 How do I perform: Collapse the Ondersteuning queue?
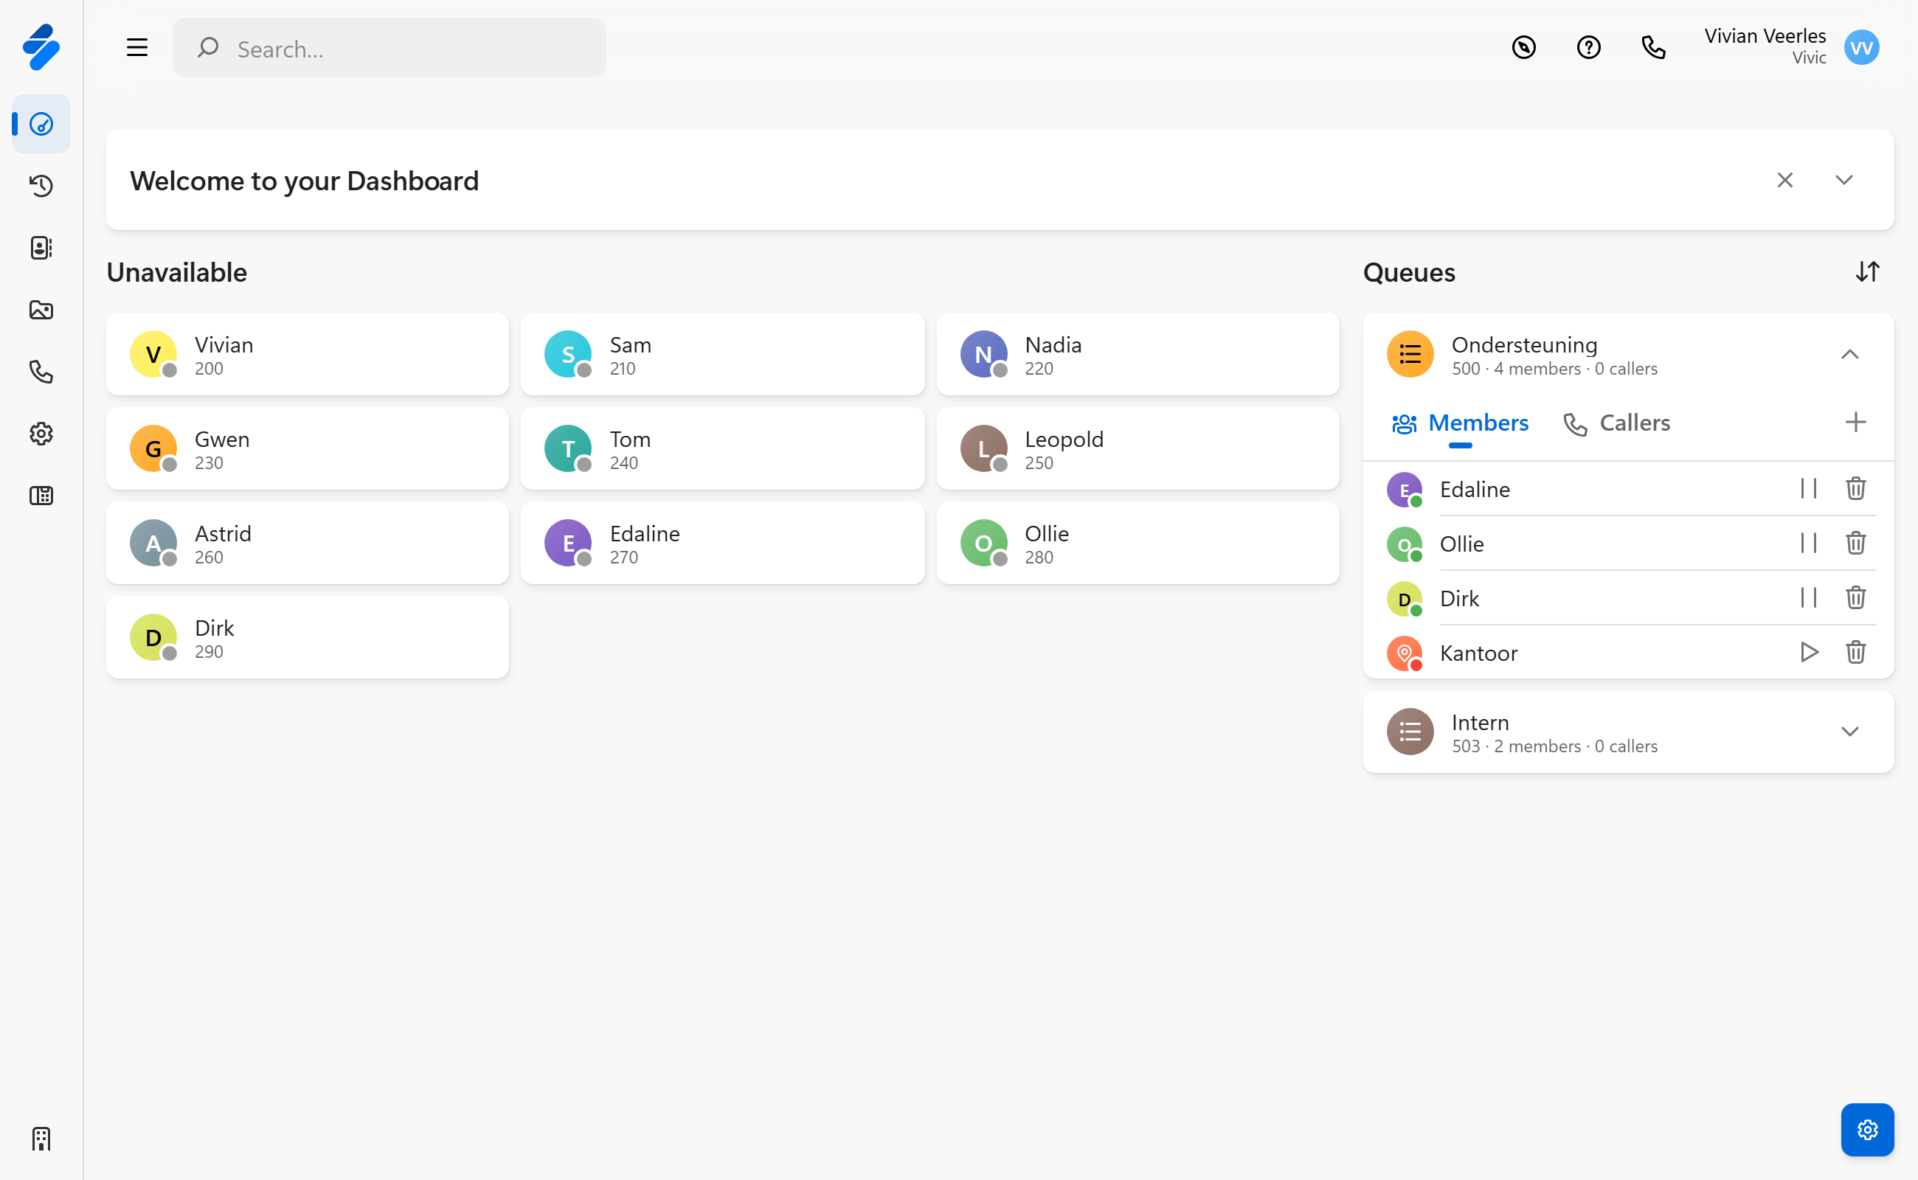(x=1849, y=354)
